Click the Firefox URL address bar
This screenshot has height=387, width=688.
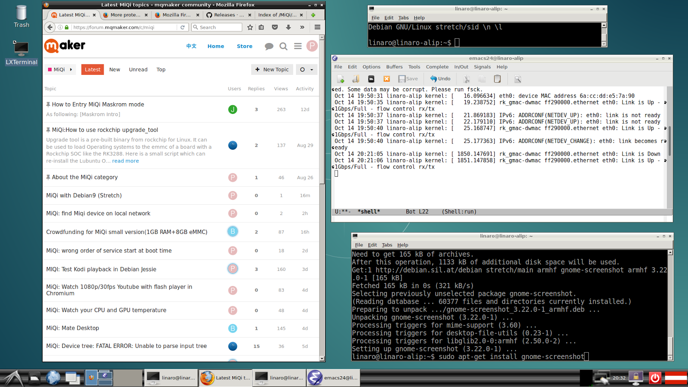[124, 27]
